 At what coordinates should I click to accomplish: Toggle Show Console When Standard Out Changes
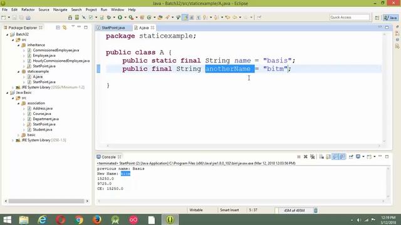335,157
